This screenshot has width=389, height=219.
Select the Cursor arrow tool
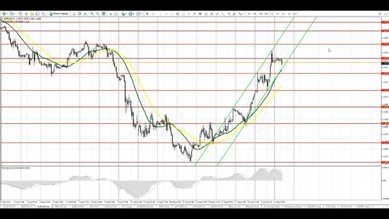click(147, 13)
